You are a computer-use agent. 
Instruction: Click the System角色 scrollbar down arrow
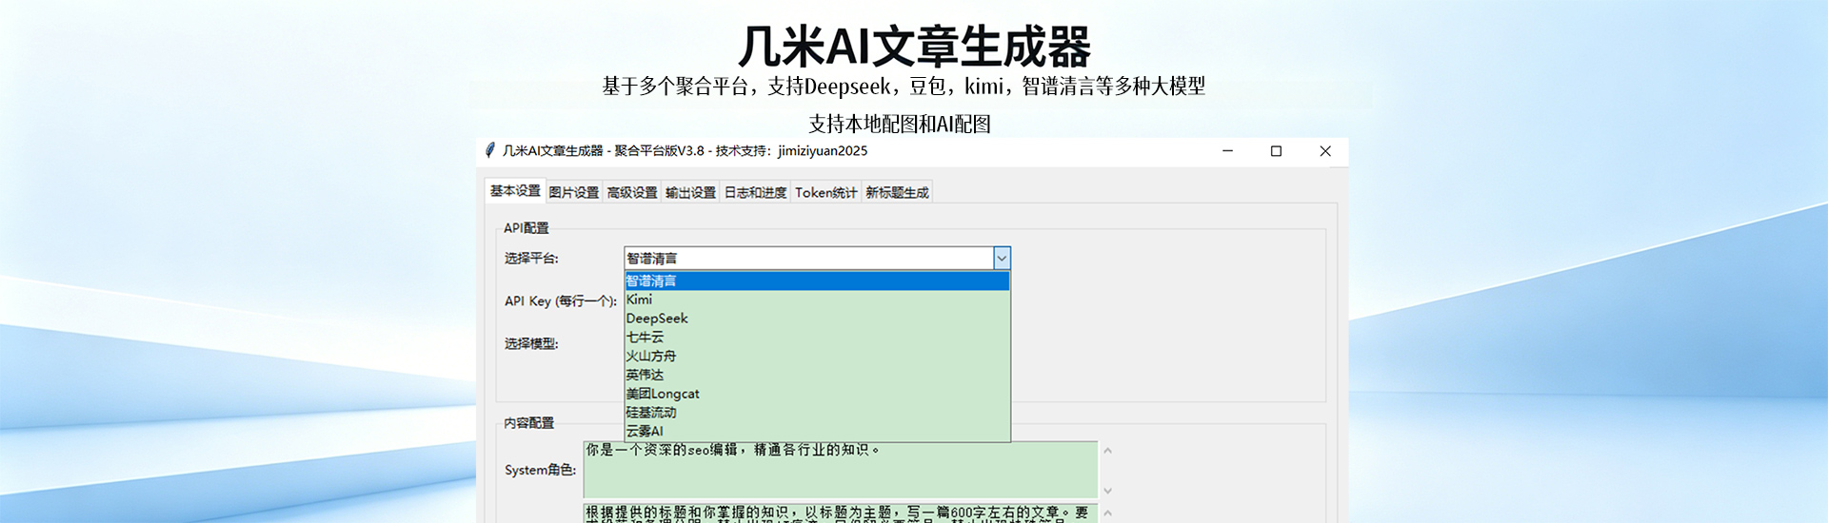coord(1107,491)
